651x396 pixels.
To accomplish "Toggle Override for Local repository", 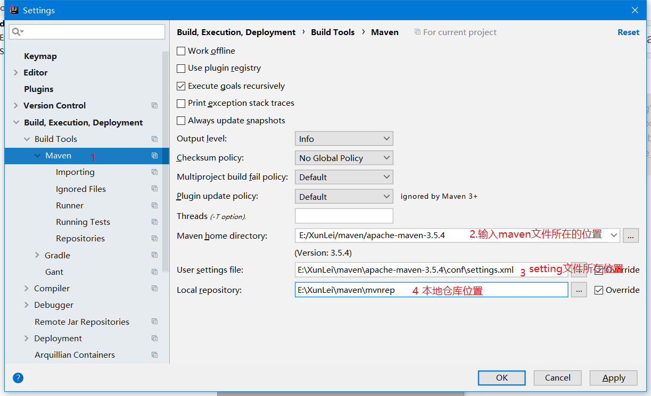I will click(x=599, y=290).
